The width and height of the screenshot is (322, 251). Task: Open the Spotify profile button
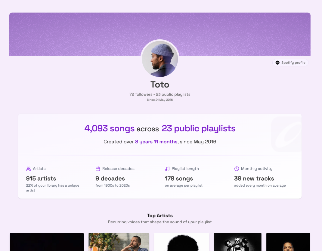pyautogui.click(x=290, y=63)
